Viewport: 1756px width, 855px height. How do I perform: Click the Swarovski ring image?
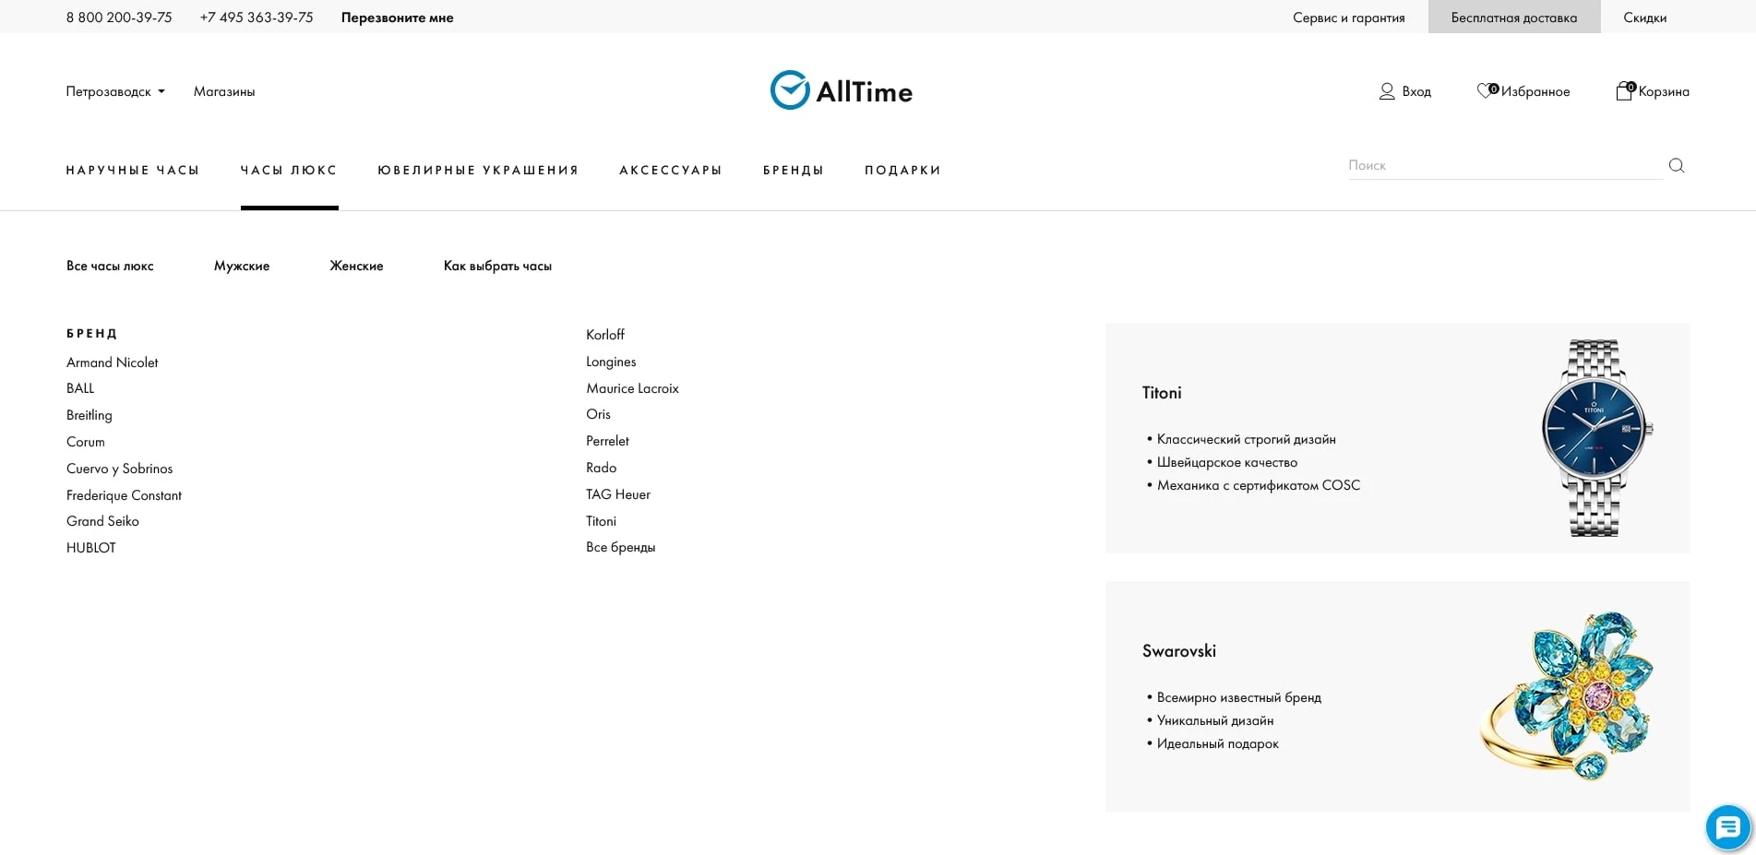(1569, 696)
